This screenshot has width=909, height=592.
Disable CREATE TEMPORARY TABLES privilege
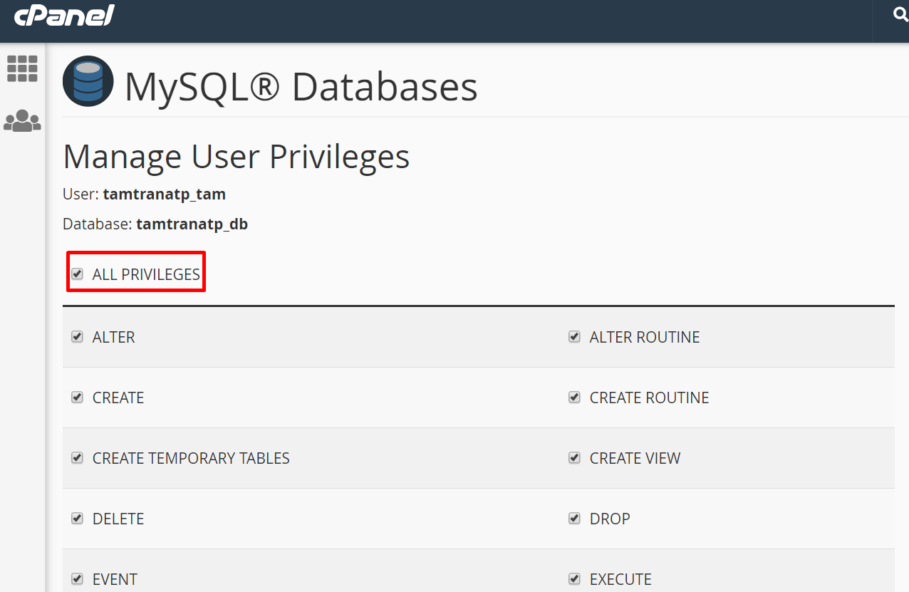(78, 458)
